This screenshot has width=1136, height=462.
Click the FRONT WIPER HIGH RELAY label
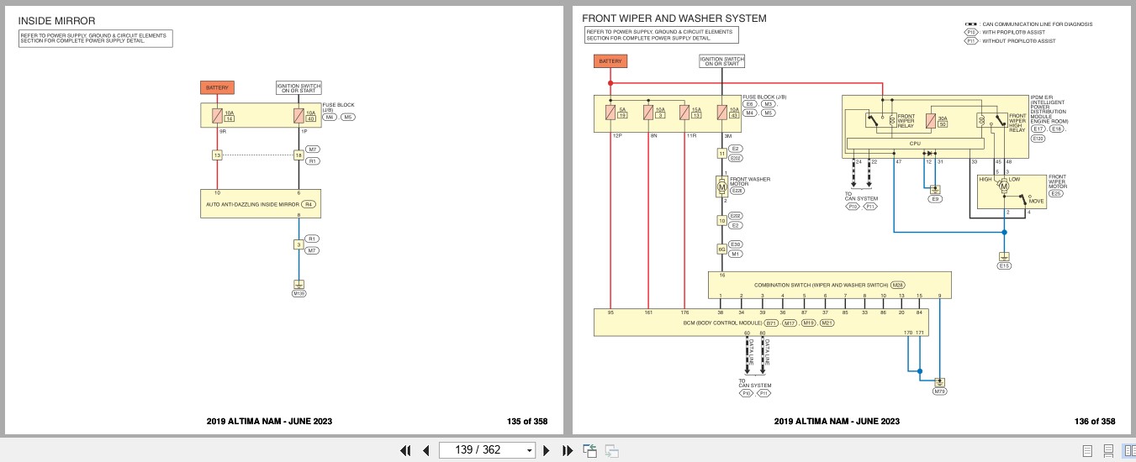click(1017, 123)
